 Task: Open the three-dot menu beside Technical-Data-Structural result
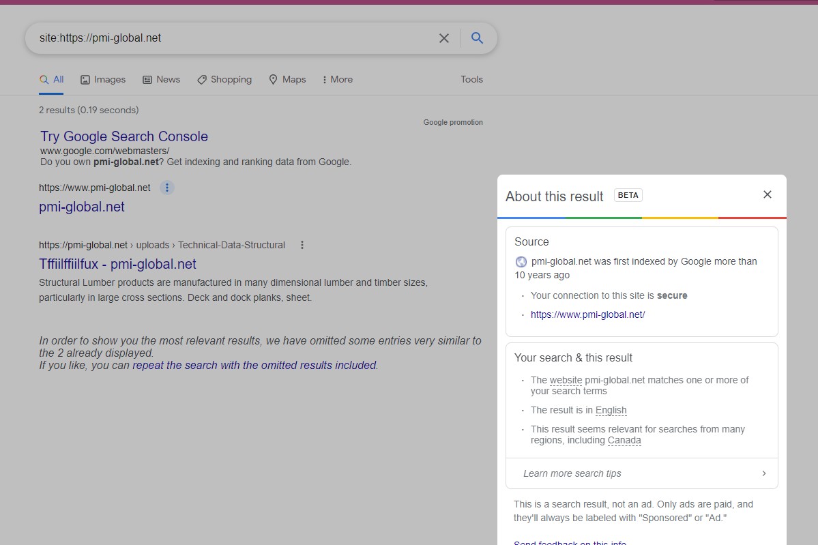[x=302, y=245]
